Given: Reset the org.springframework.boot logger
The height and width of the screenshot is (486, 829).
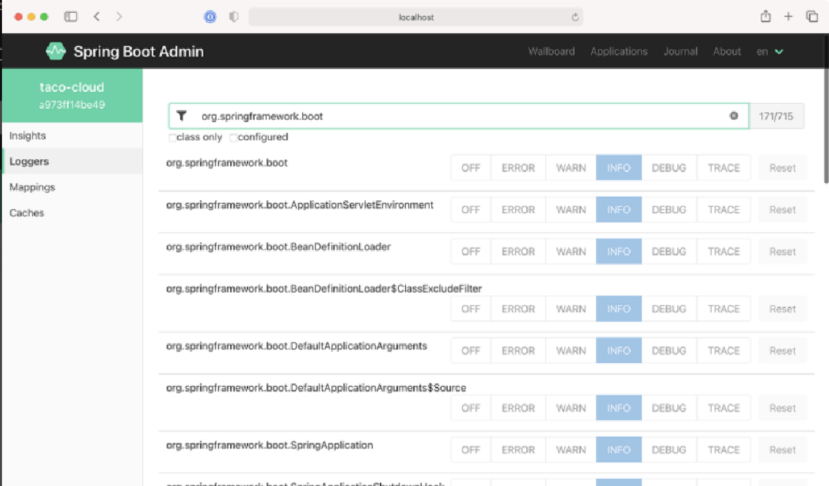Looking at the screenshot, I should (782, 168).
